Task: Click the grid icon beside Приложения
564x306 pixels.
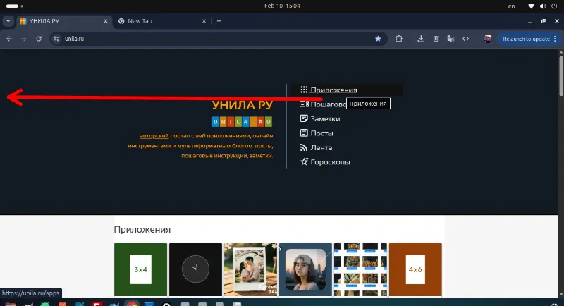Action: (x=304, y=90)
